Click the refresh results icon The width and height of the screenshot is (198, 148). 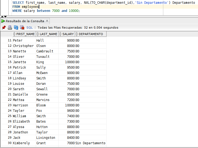(x=16, y=28)
